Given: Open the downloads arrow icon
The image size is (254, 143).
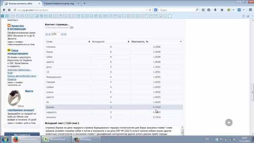Looking at the screenshot, I should pyautogui.click(x=215, y=10).
